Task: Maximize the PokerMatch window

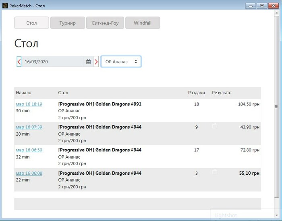Action: 262,6
